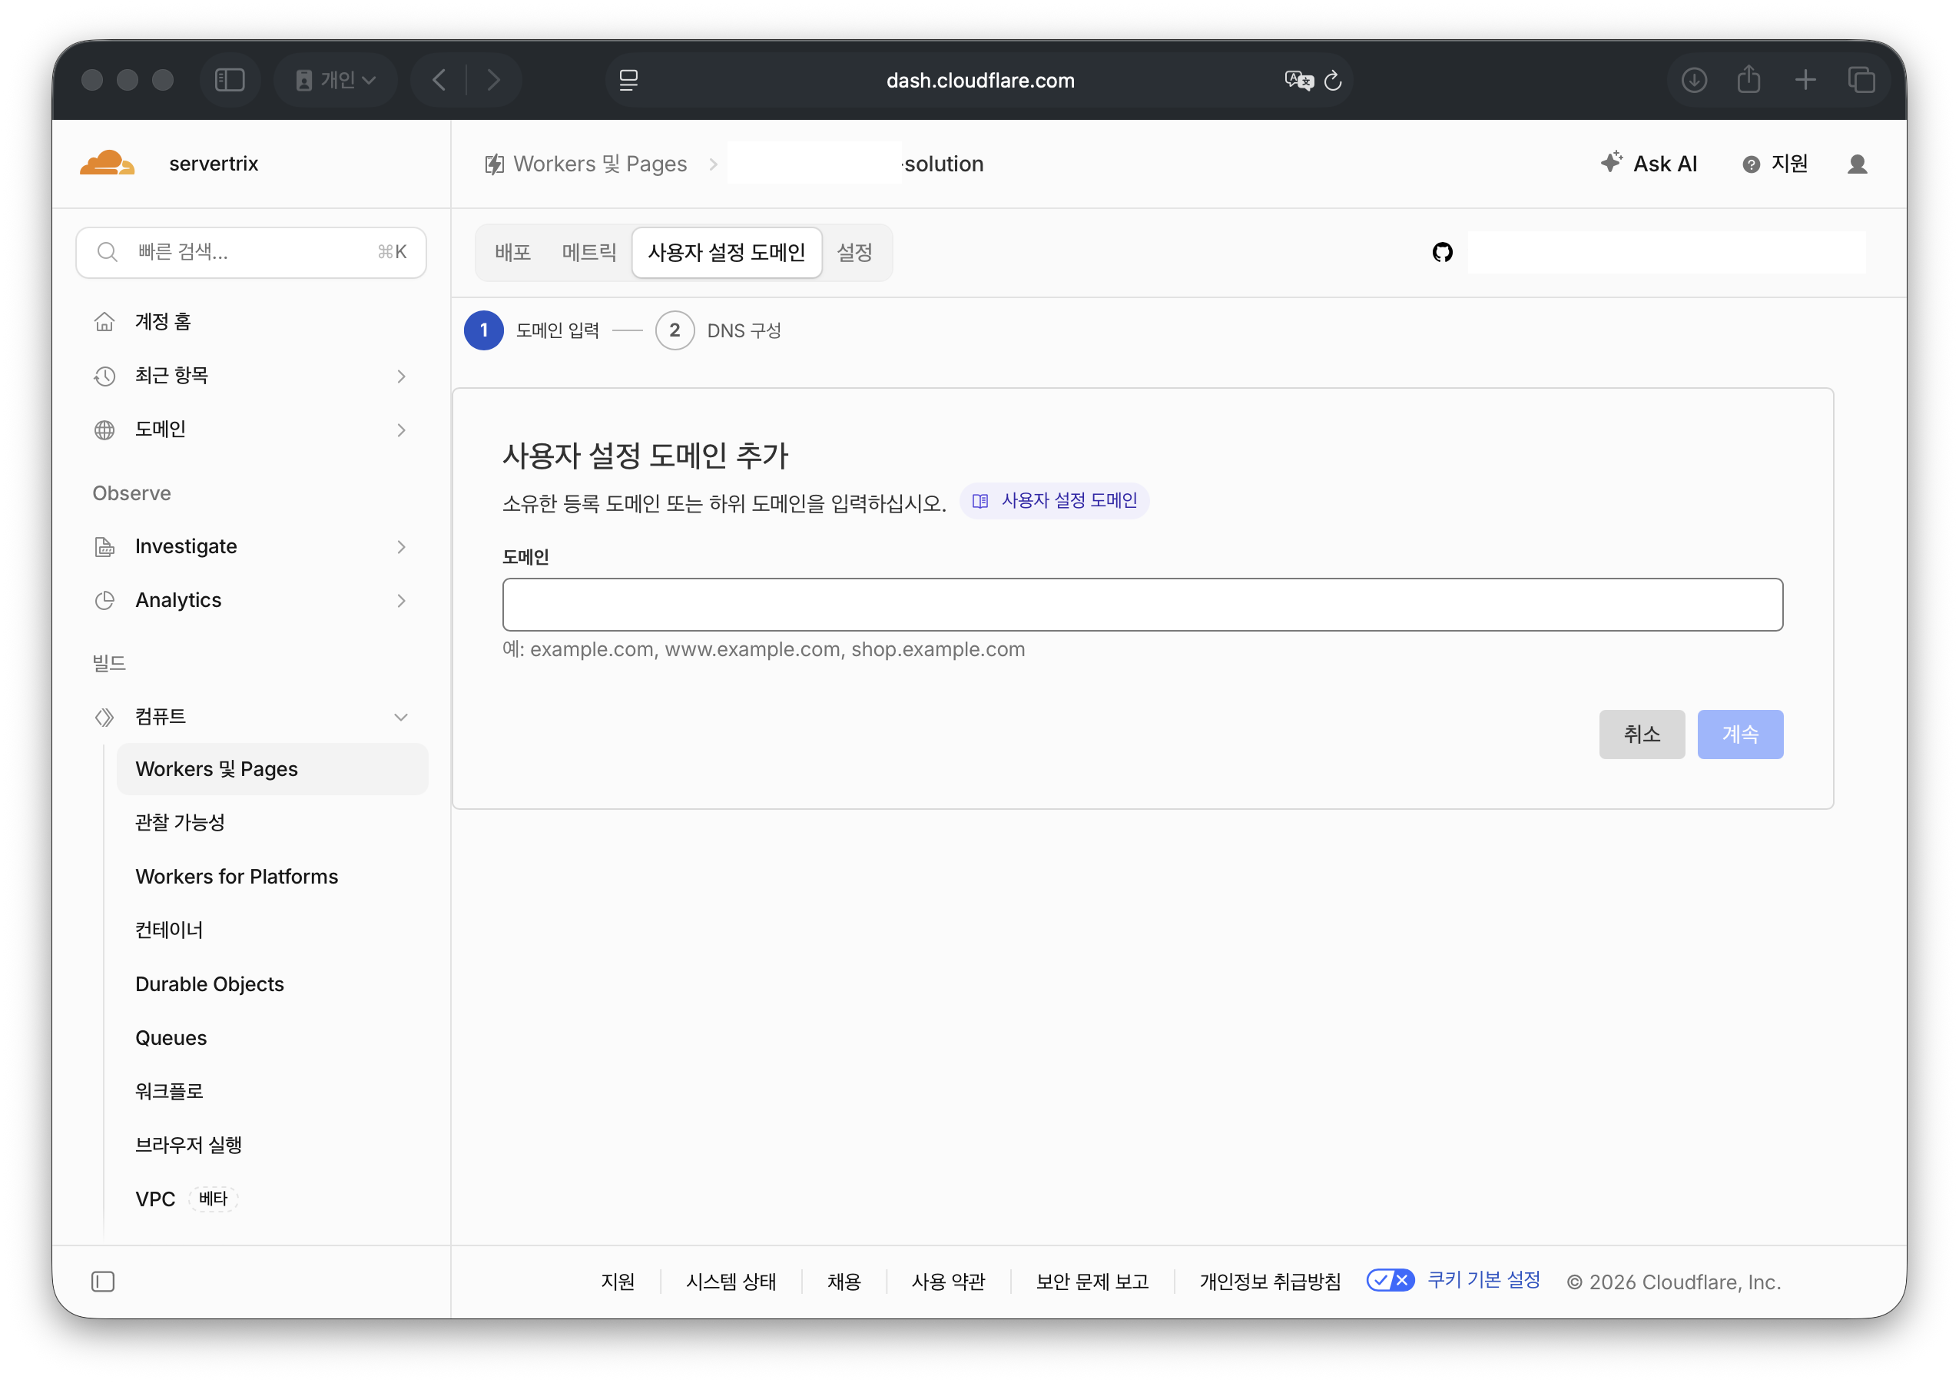Select the 사용자 설정 도메인 tab
This screenshot has width=1959, height=1383.
coord(727,253)
